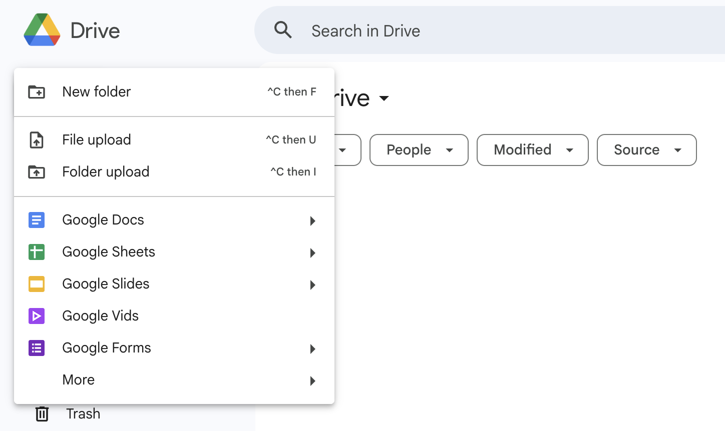Click the Google Forms icon
The width and height of the screenshot is (725, 431).
tap(37, 348)
